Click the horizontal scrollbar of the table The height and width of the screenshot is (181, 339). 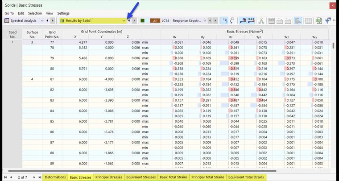pos(142,171)
